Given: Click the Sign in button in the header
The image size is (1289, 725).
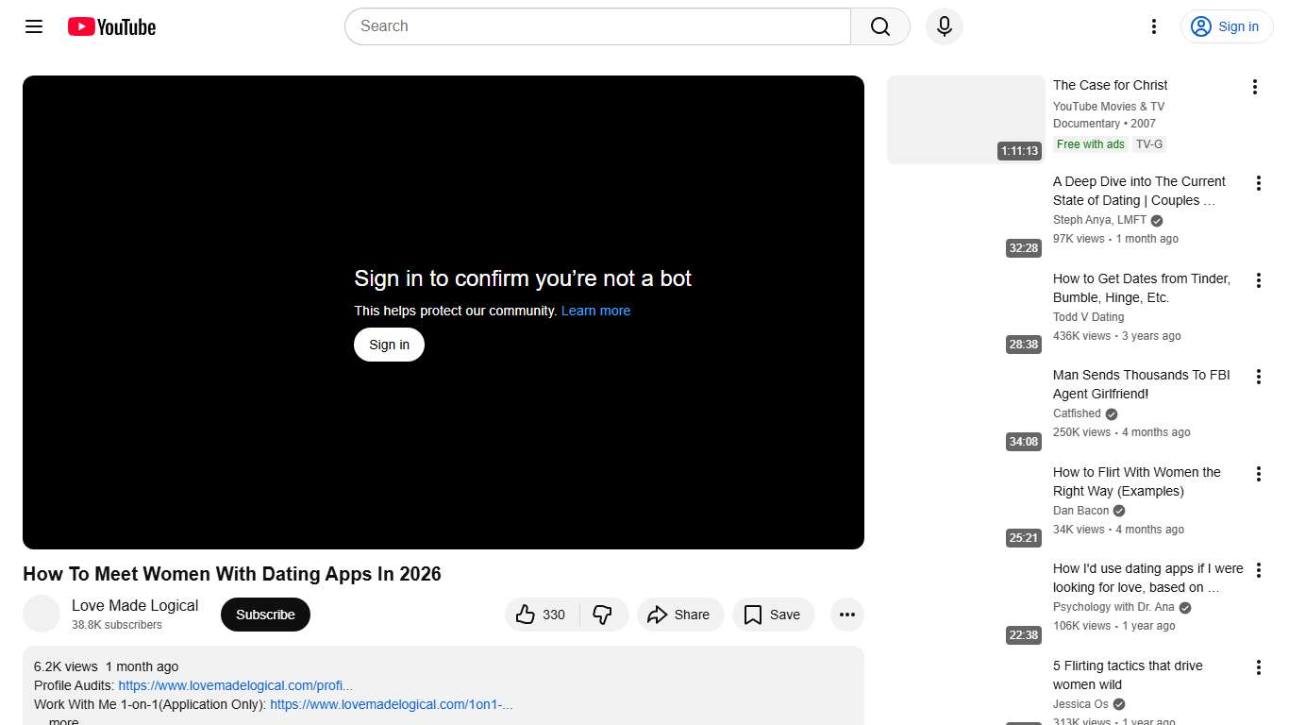Looking at the screenshot, I should point(1227,26).
